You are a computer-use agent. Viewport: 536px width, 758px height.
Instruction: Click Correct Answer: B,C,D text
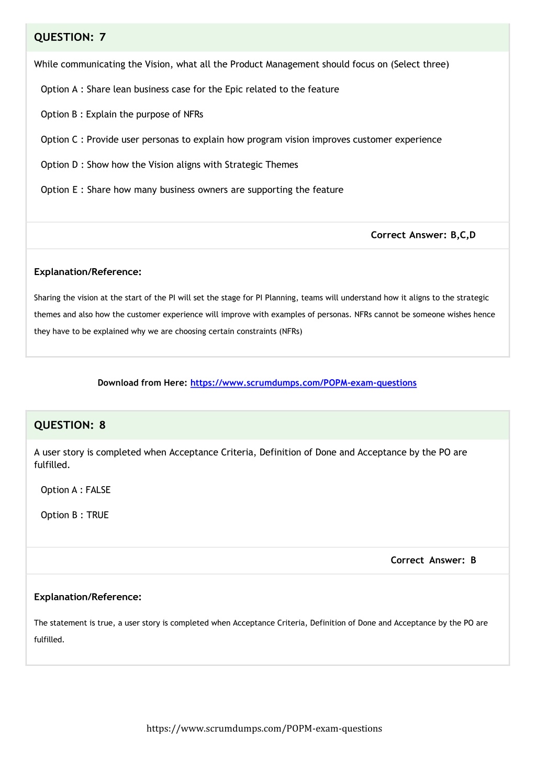(x=423, y=235)
